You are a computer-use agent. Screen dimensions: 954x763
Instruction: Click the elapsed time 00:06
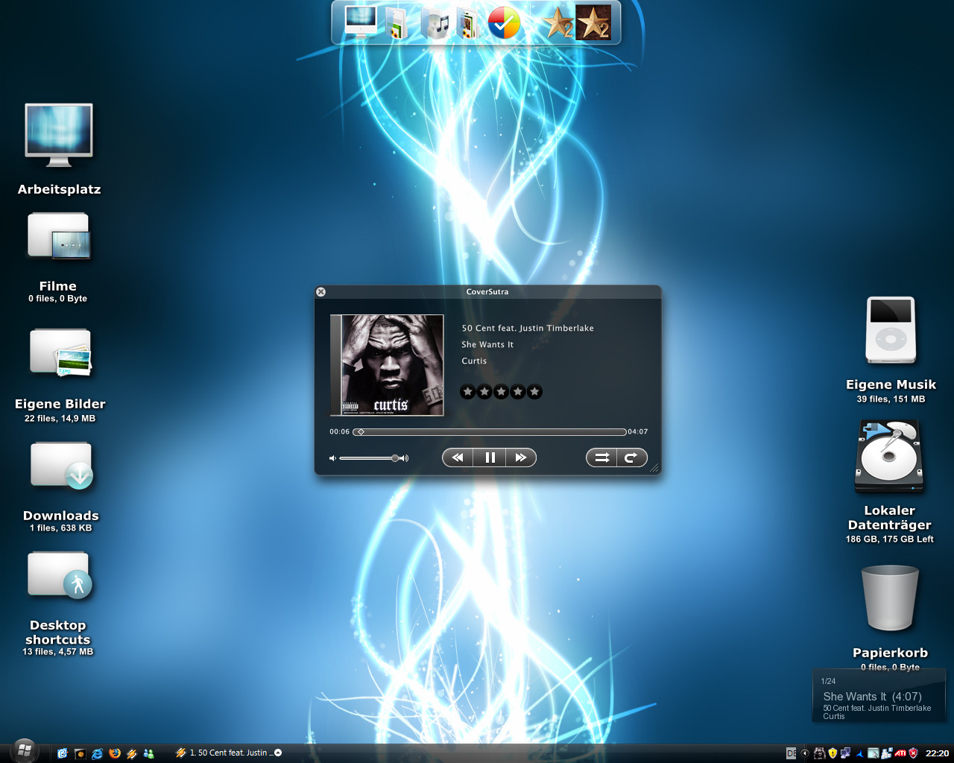340,431
